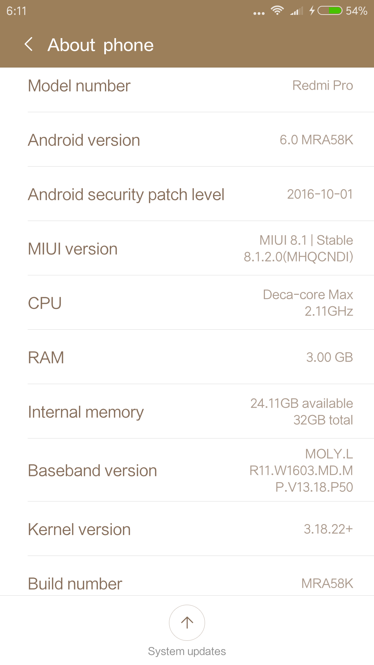The height and width of the screenshot is (665, 374).
Task: Tap the About phone title
Action: (100, 45)
